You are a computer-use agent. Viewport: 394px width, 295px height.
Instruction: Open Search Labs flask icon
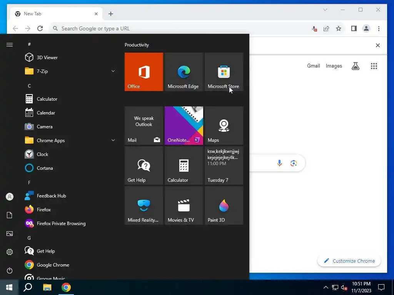tap(355, 66)
